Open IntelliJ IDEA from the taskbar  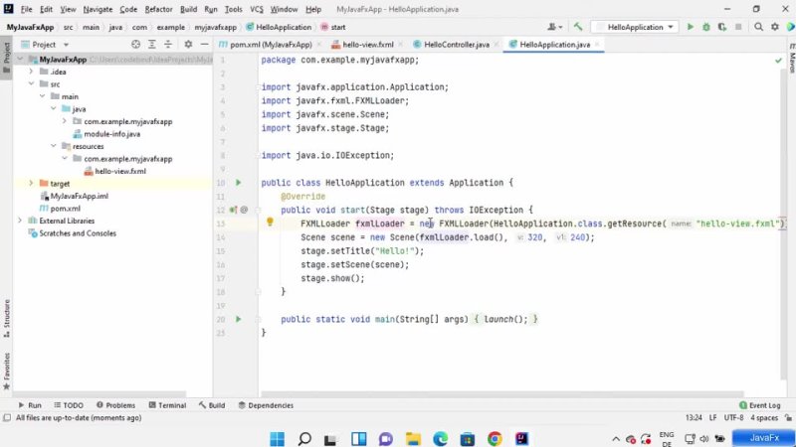point(521,438)
